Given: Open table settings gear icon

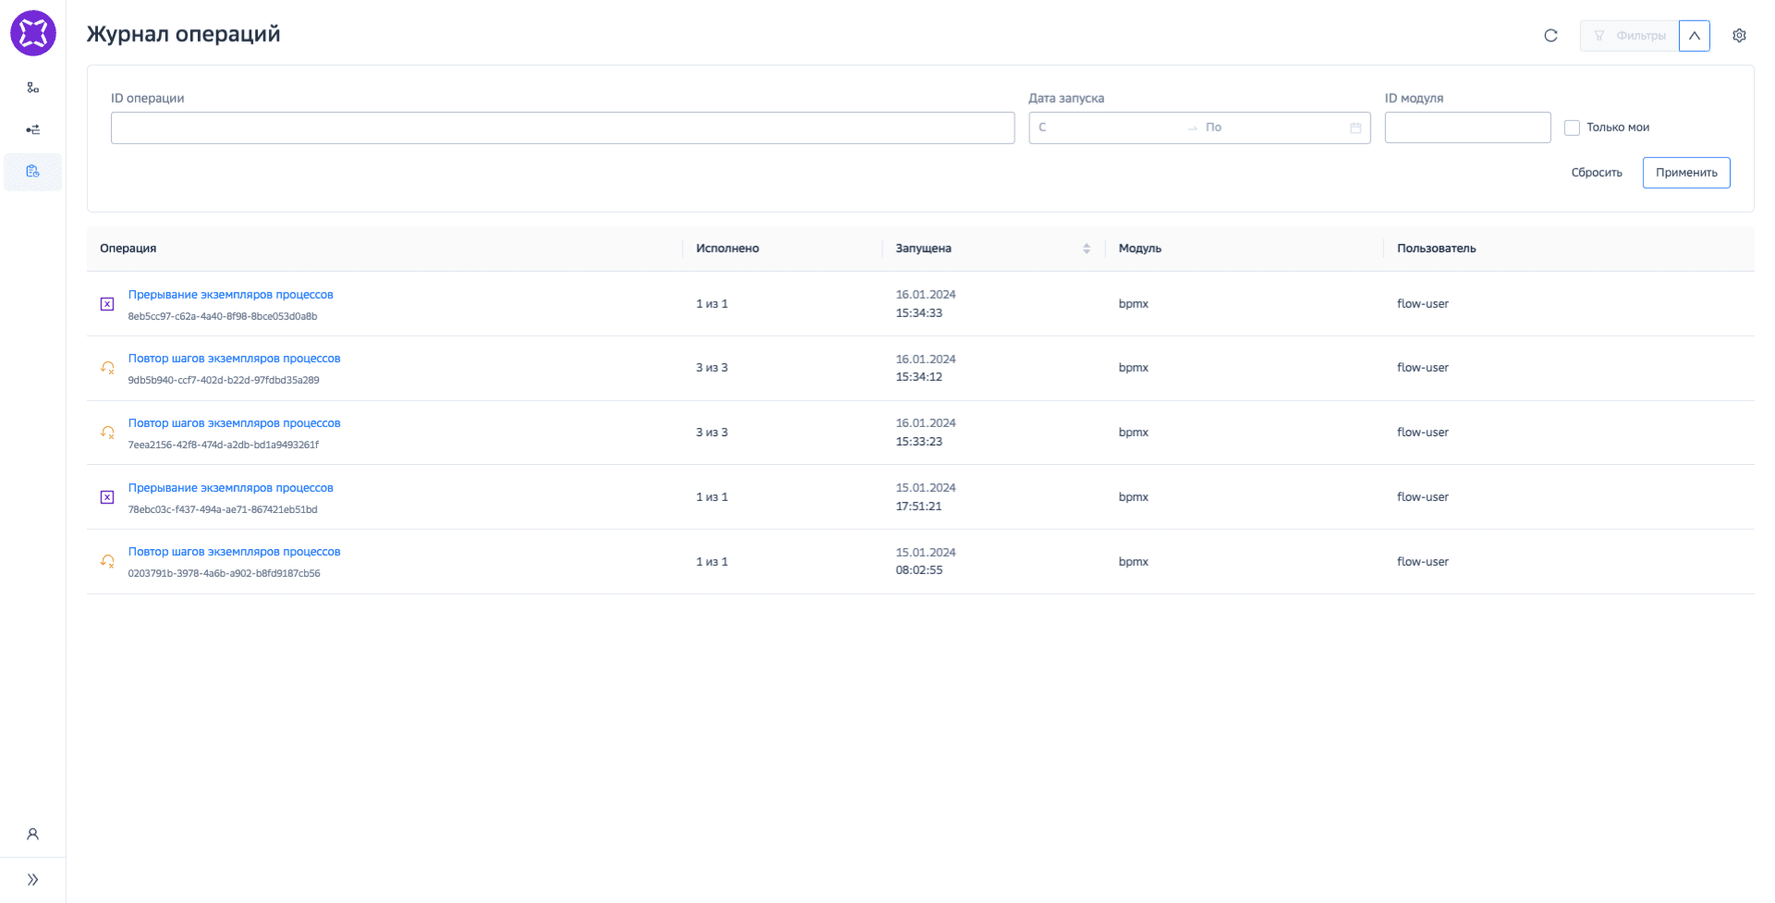Looking at the screenshot, I should pos(1739,36).
